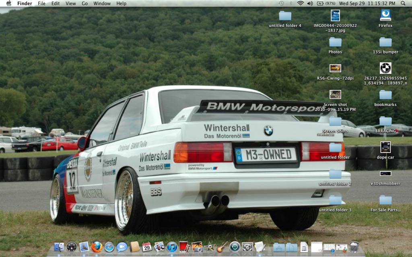412x257 pixels.
Task: Open the View menu
Action: (71, 3)
